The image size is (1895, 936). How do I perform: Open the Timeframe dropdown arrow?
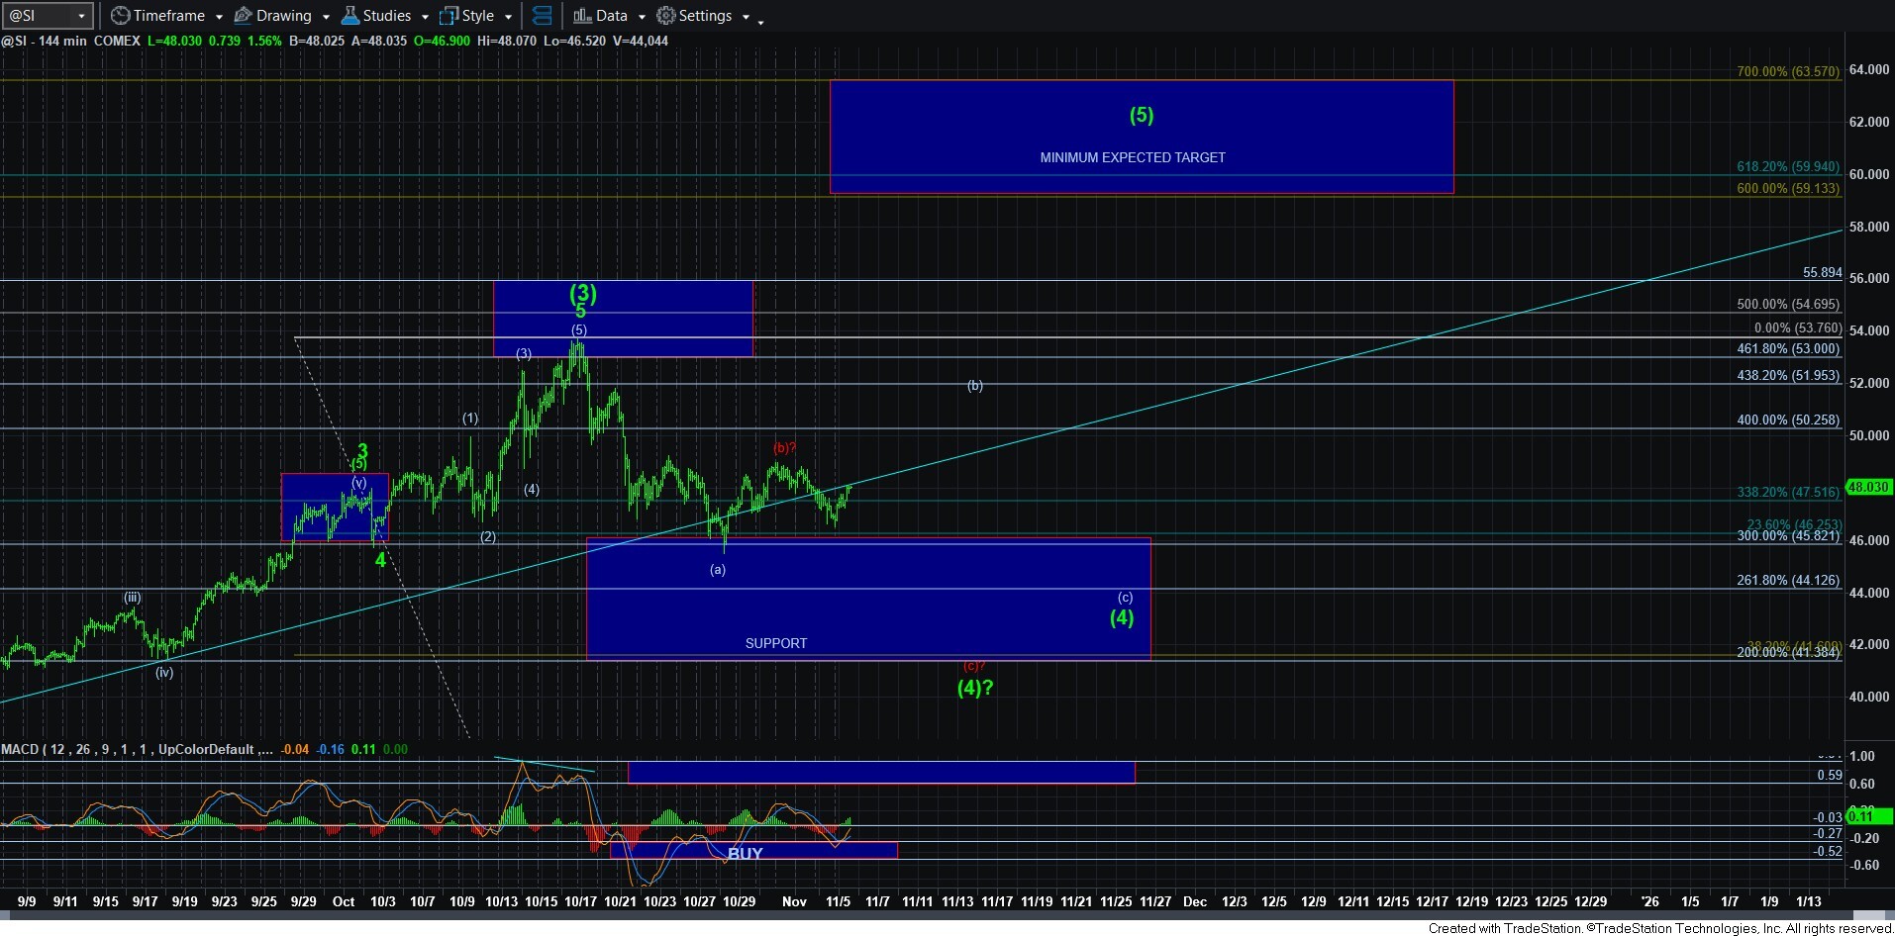[x=219, y=17]
